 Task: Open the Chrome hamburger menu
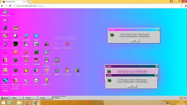pyautogui.click(x=186, y=6)
